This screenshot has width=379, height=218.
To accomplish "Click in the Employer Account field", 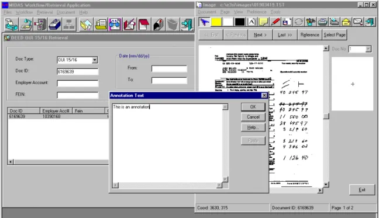I will [78, 84].
